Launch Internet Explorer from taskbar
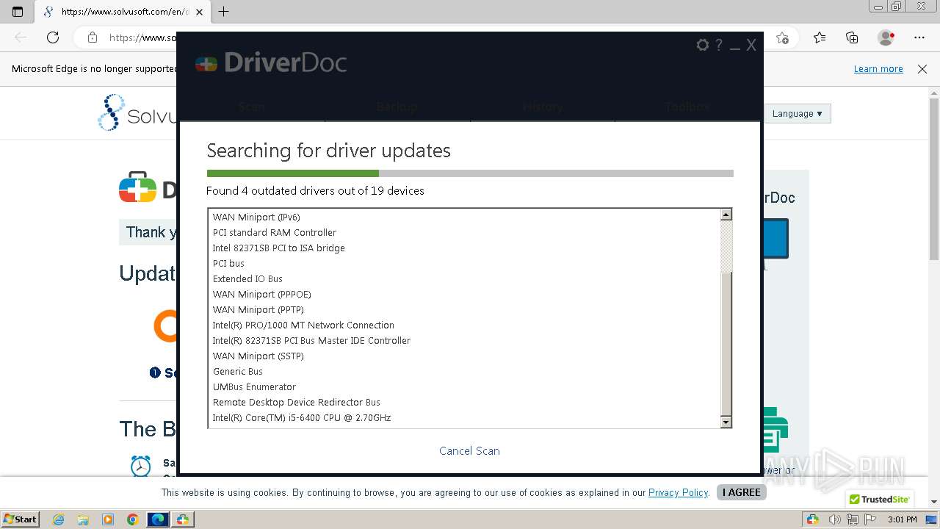Viewport: 940px width, 529px height. (x=58, y=519)
